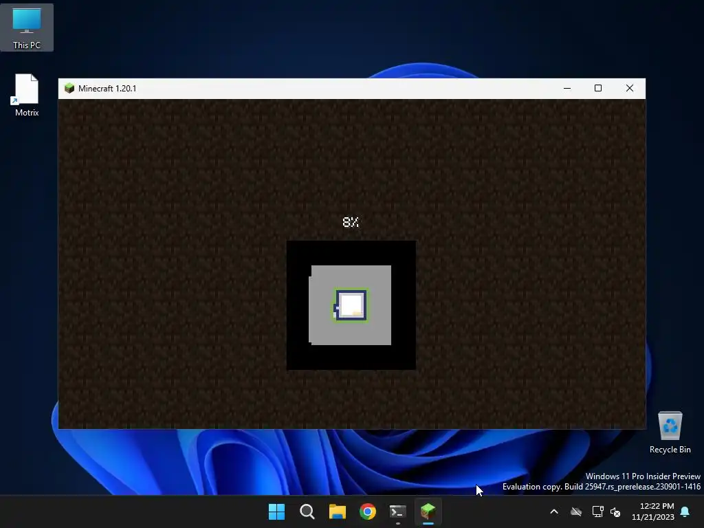Screen dimensions: 704x528
Task: Open the This PC desktop icon
Action: click(x=27, y=27)
